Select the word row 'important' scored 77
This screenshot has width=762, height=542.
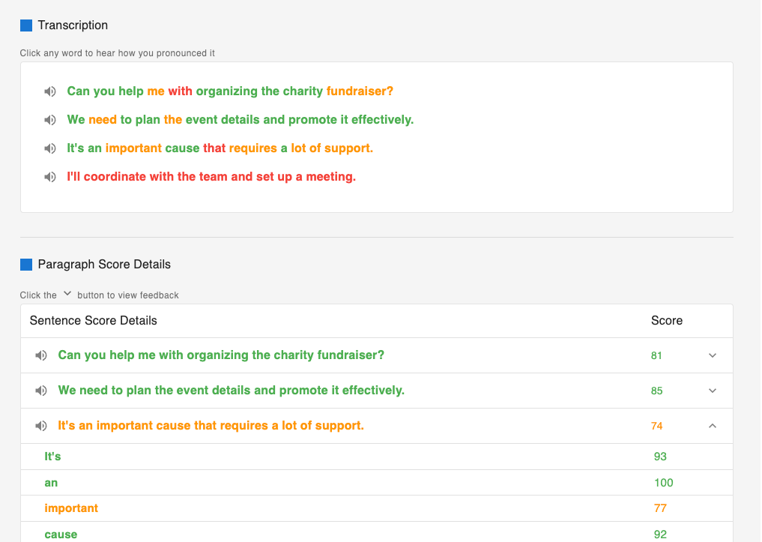click(x=377, y=508)
